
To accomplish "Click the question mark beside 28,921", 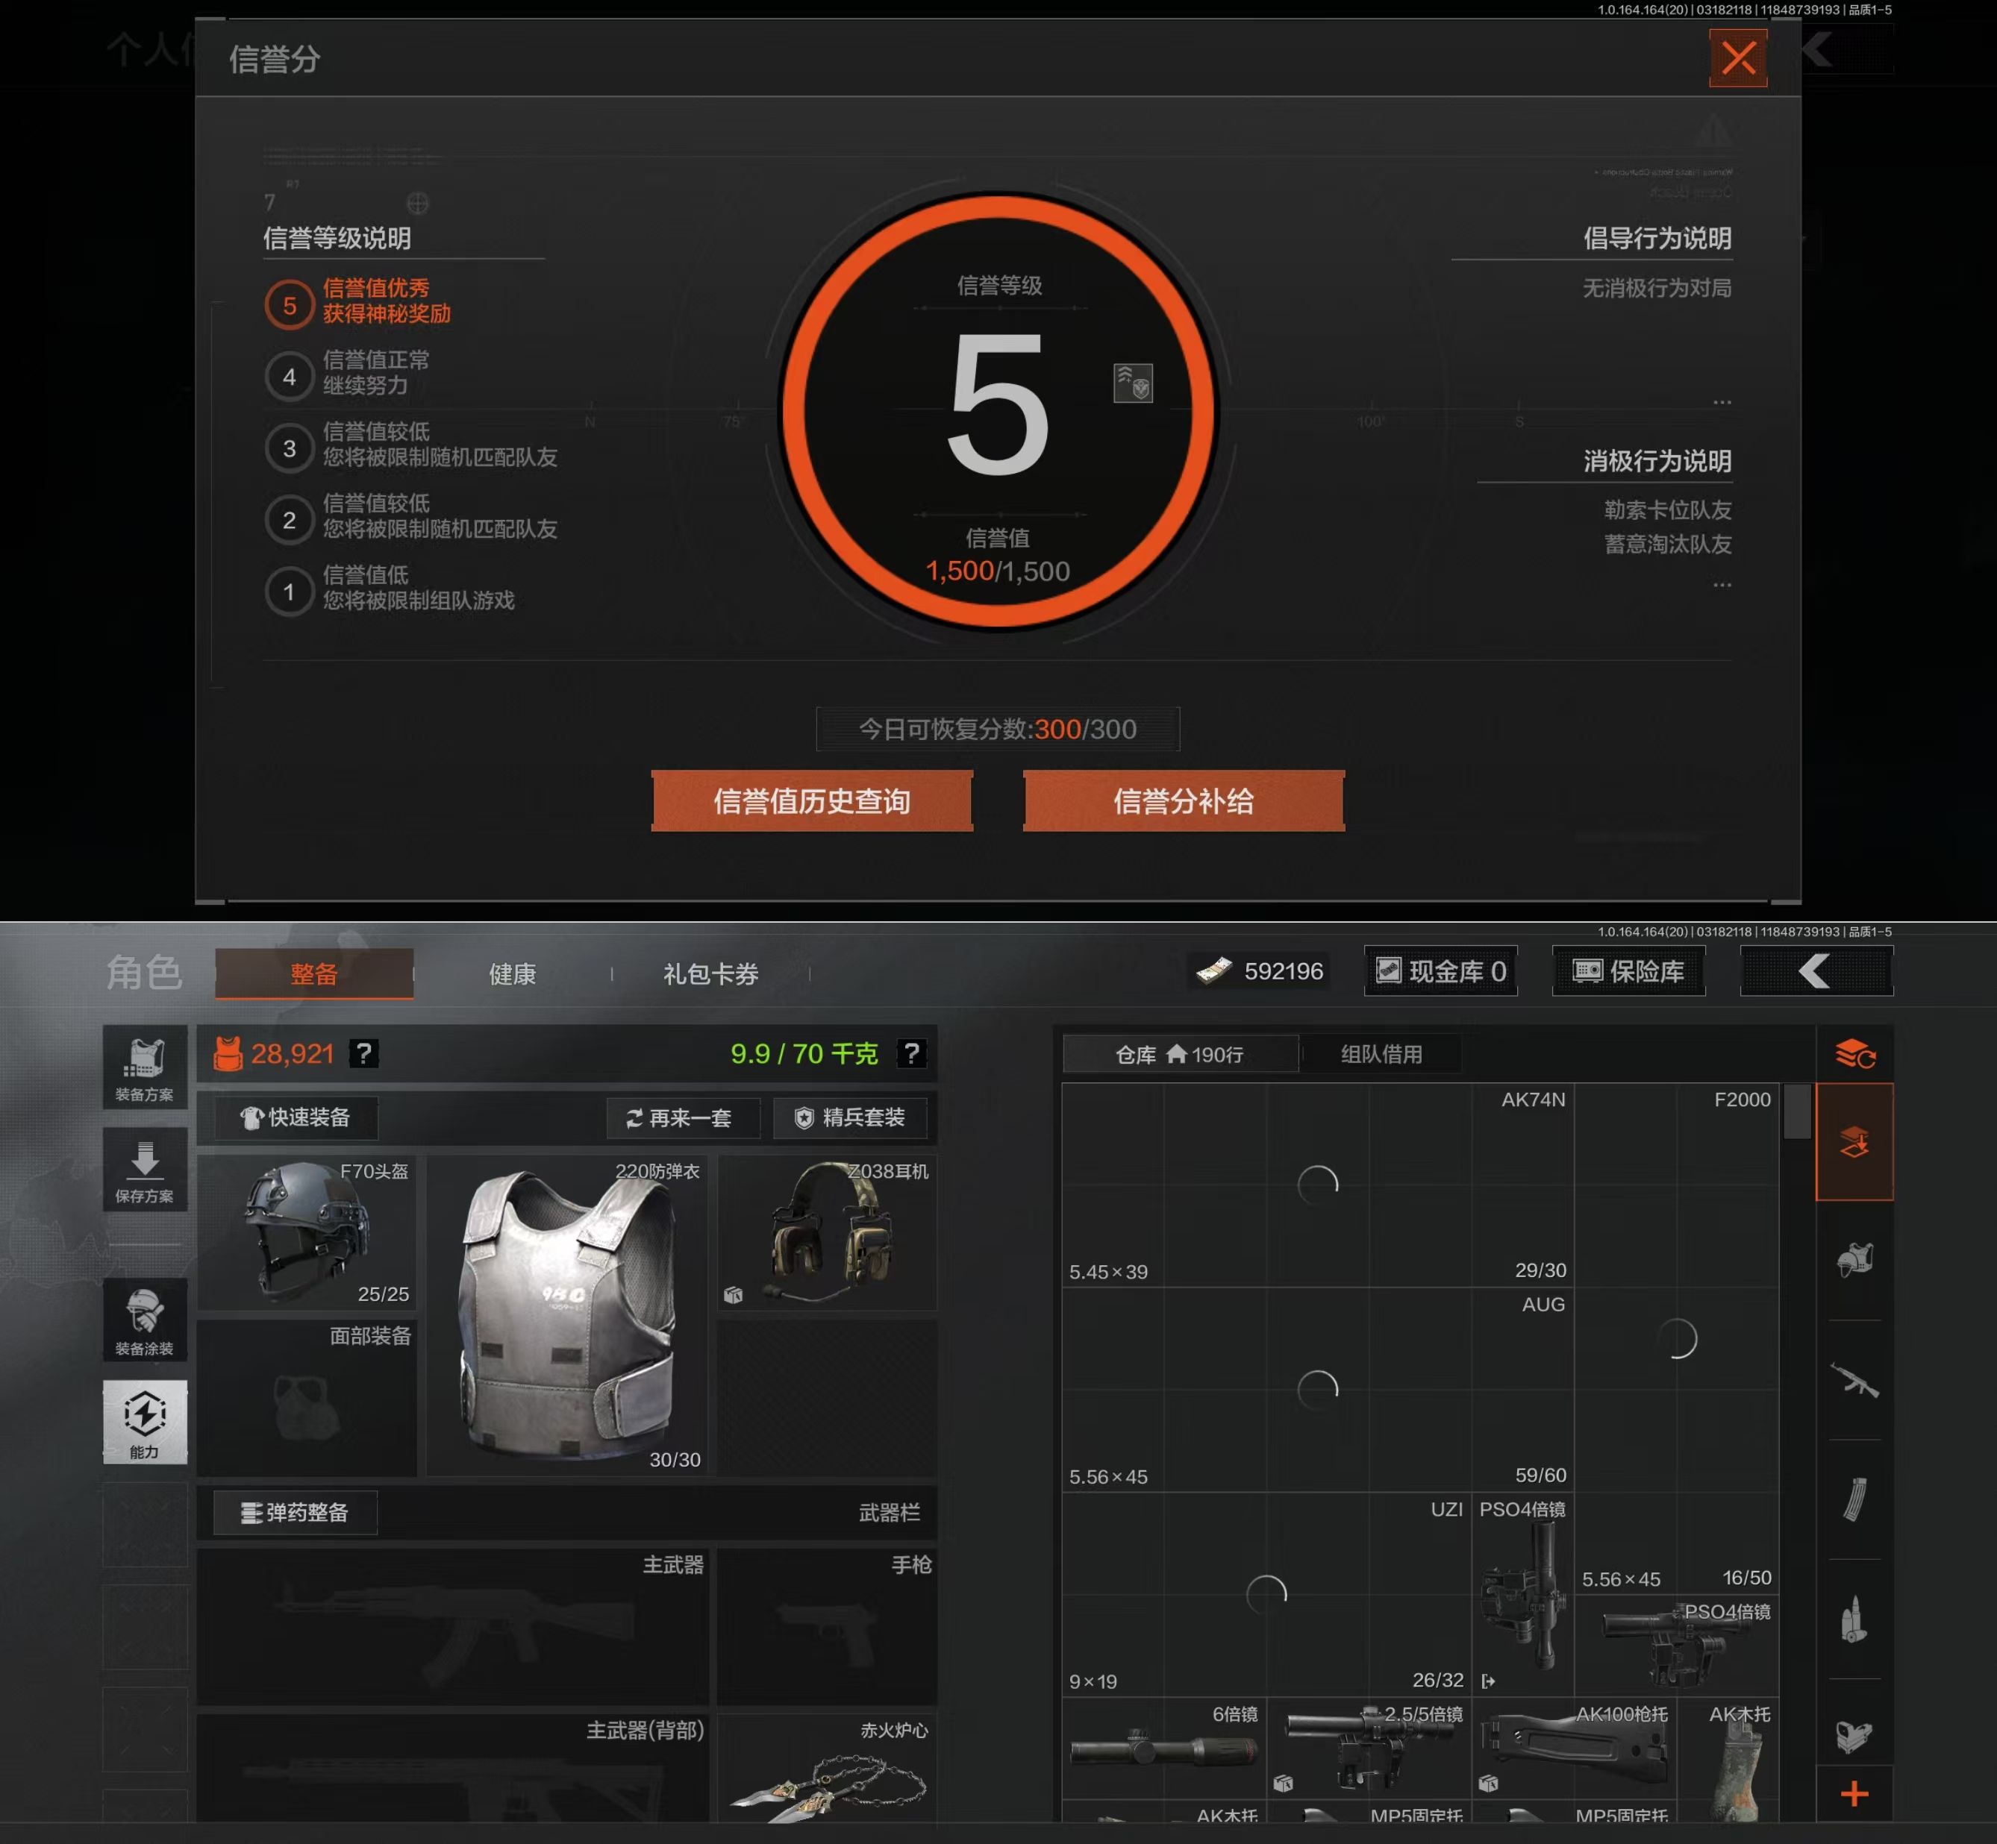I will (x=364, y=1054).
